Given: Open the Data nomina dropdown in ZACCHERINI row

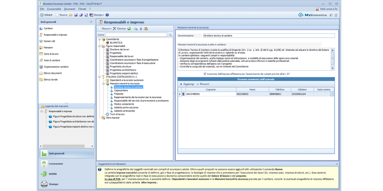Looking at the screenshot, I should (x=332, y=94).
